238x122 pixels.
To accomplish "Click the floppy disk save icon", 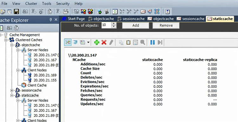I will [16, 11].
